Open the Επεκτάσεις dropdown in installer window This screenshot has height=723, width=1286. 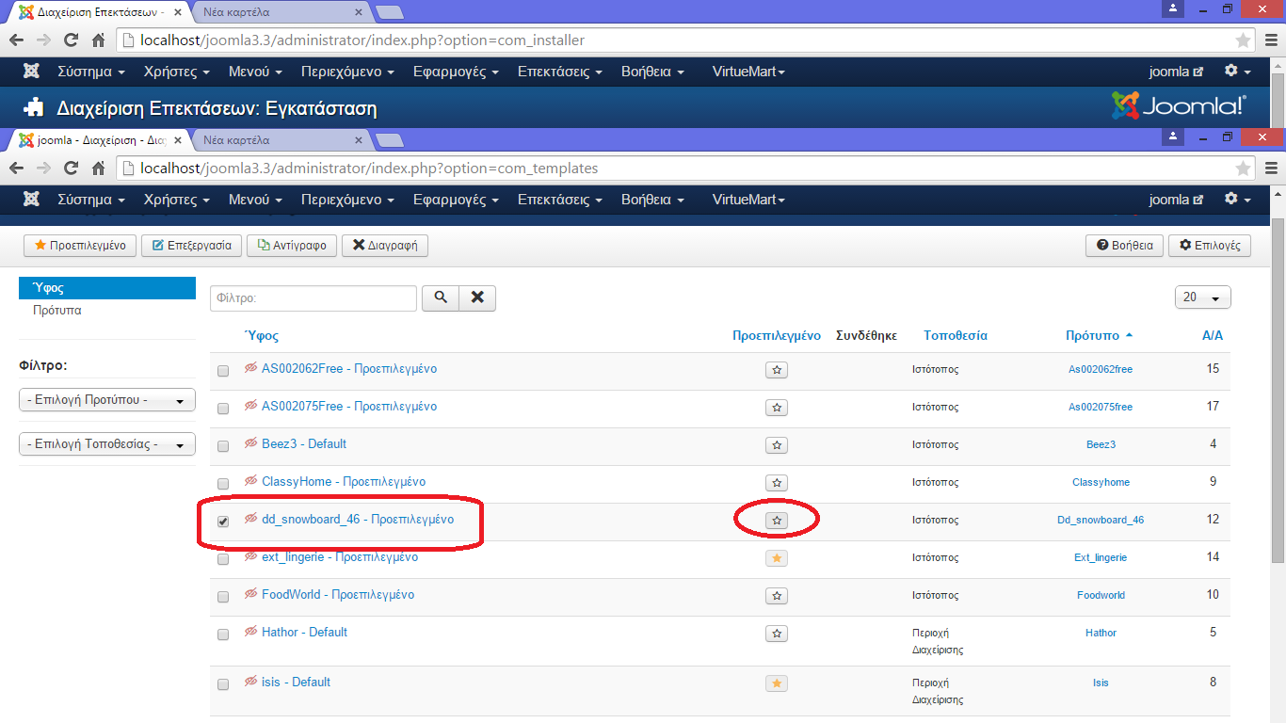[560, 72]
